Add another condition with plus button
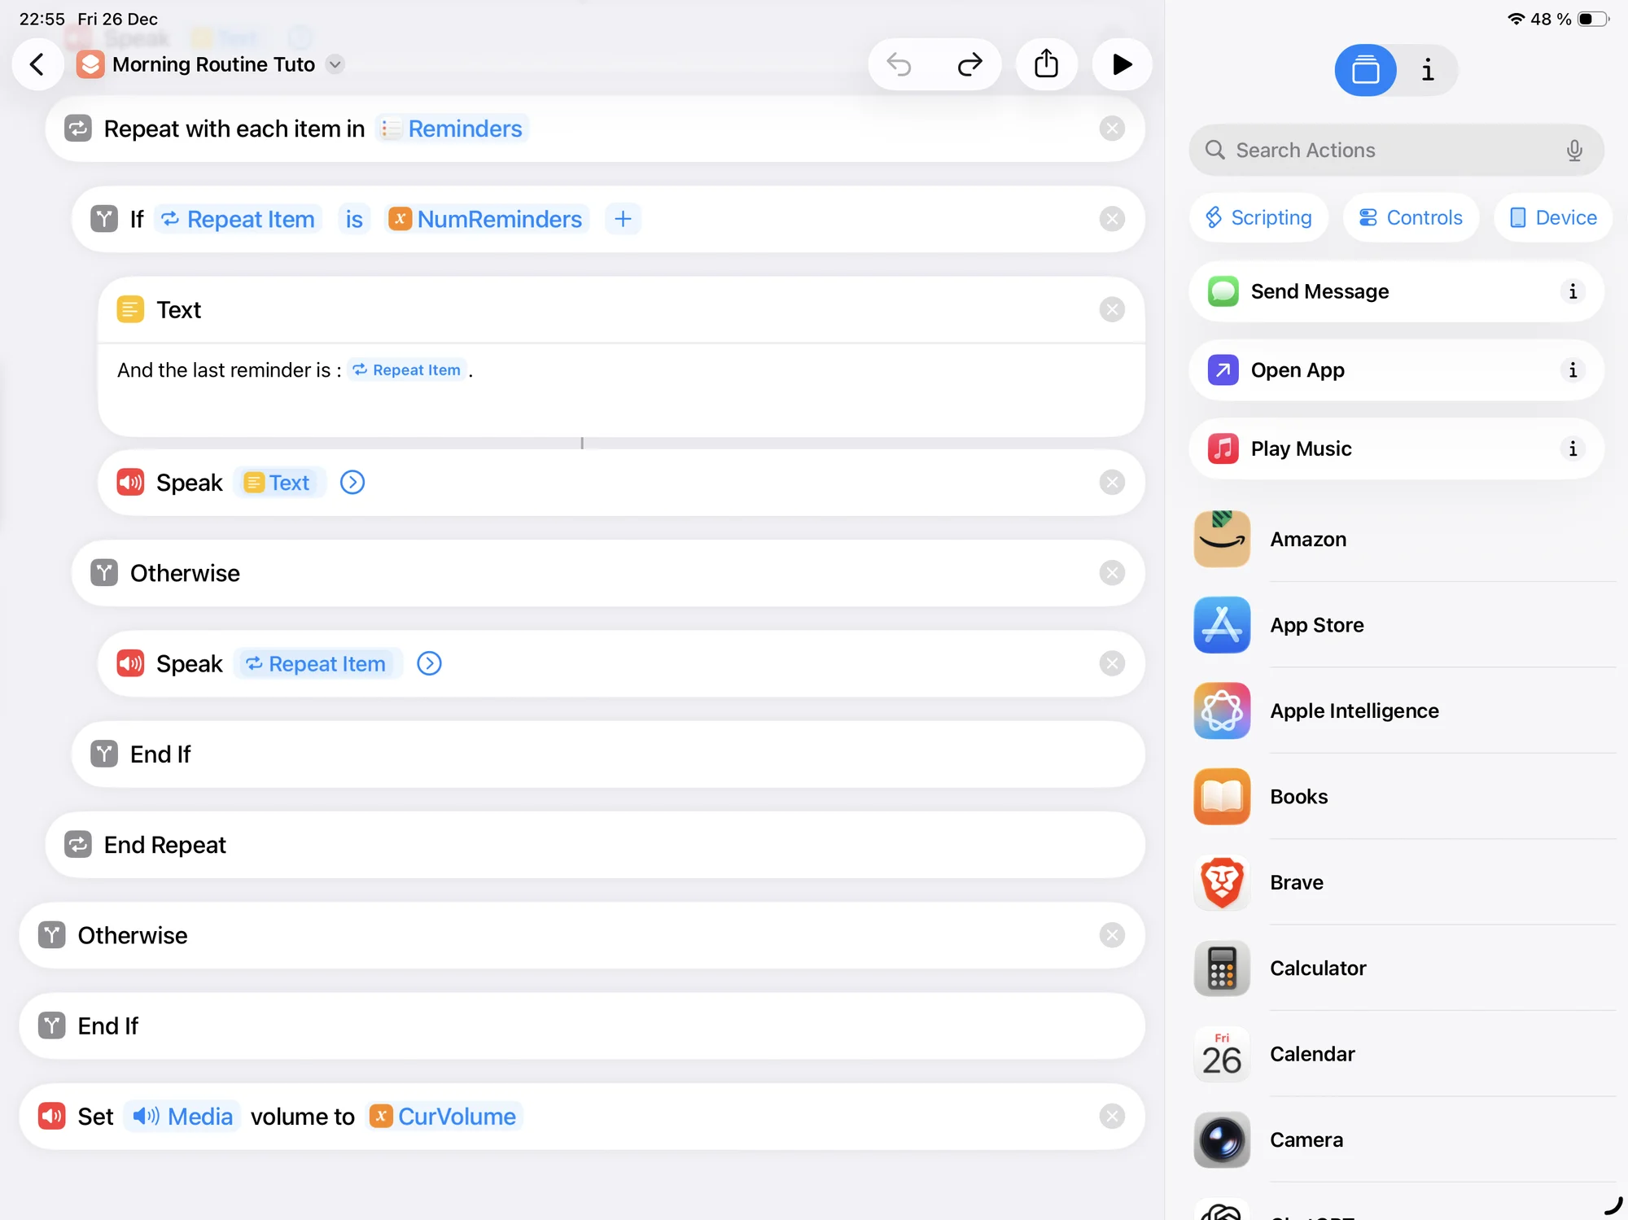This screenshot has height=1220, width=1628. pos(623,219)
